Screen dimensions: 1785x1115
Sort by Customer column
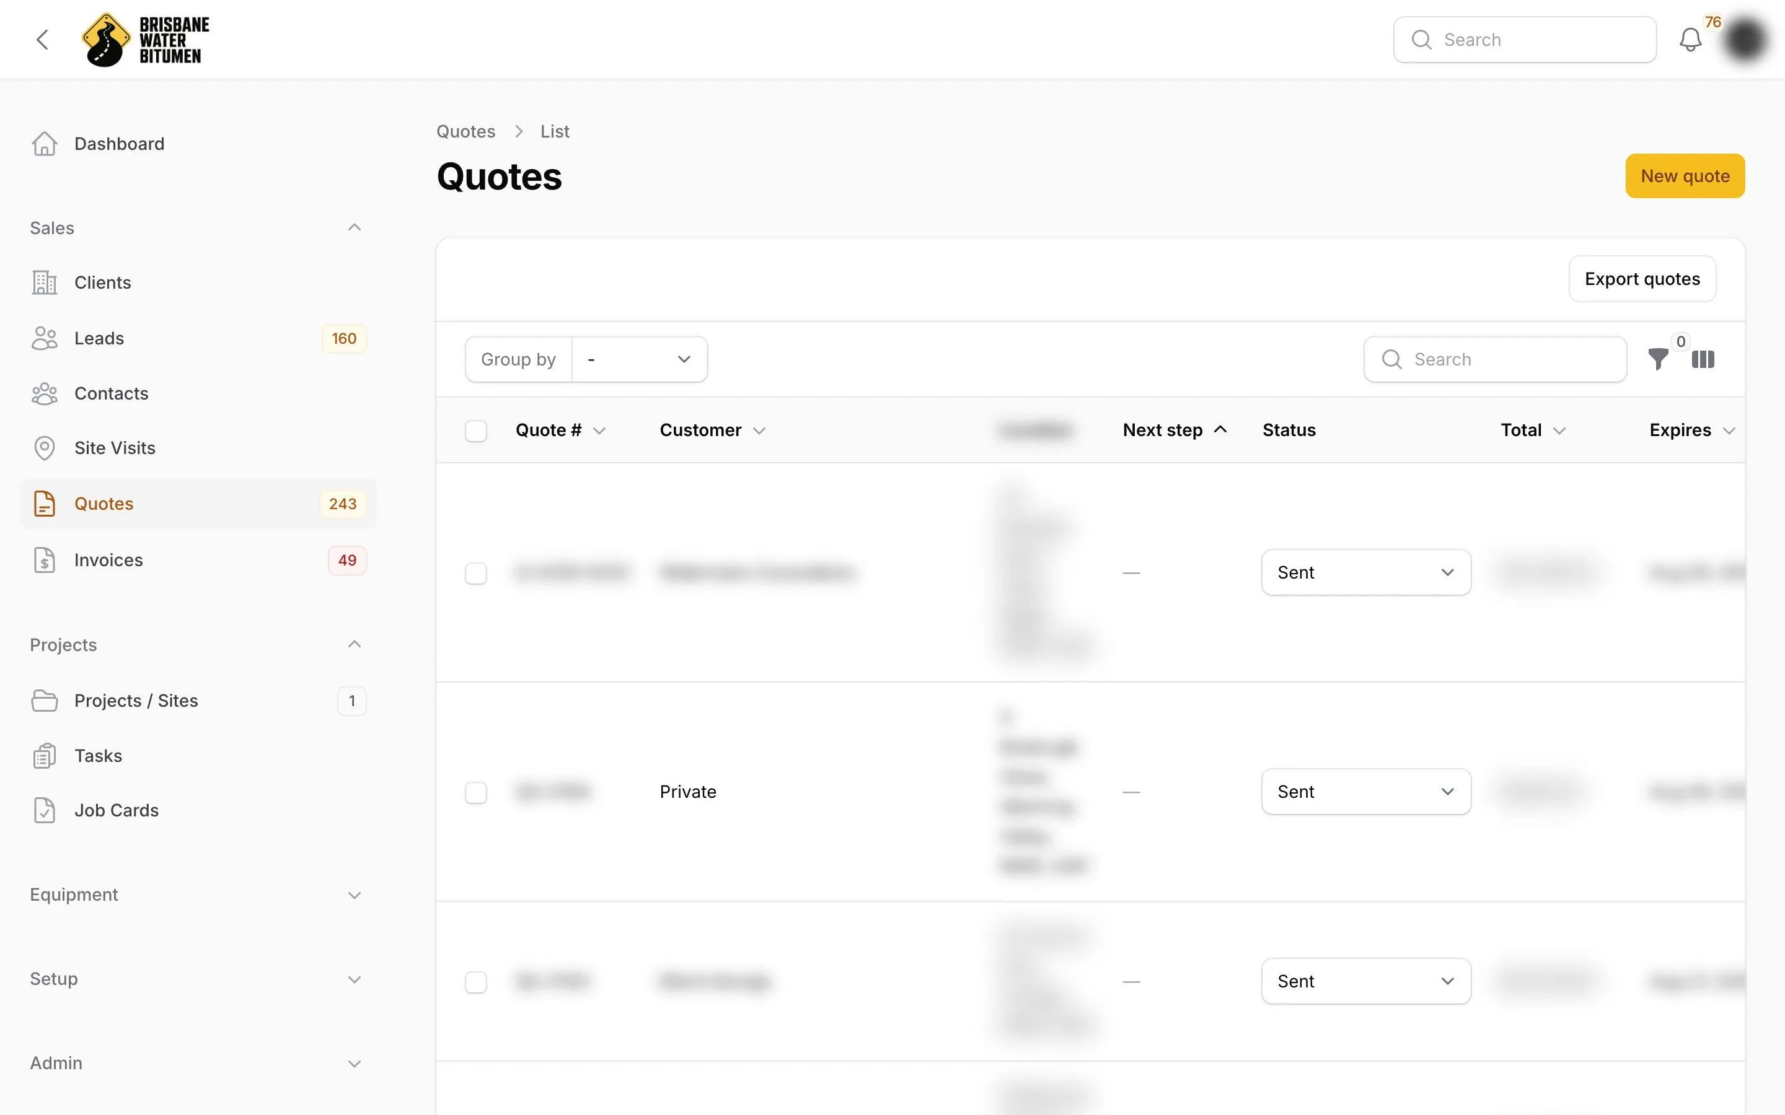point(713,430)
